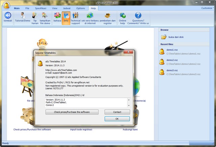Select the Help ribbon tab
Image resolution: width=216 pixels, height=147 pixels.
coord(93,8)
